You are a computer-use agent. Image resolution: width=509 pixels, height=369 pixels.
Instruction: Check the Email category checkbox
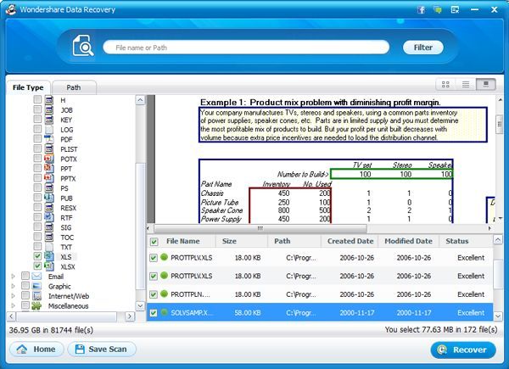(25, 276)
